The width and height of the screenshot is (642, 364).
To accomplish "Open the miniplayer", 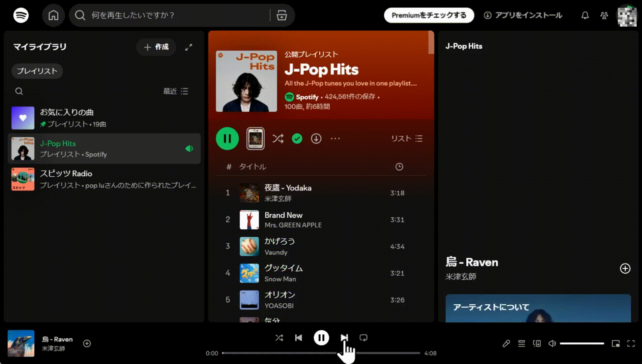I will coord(616,343).
